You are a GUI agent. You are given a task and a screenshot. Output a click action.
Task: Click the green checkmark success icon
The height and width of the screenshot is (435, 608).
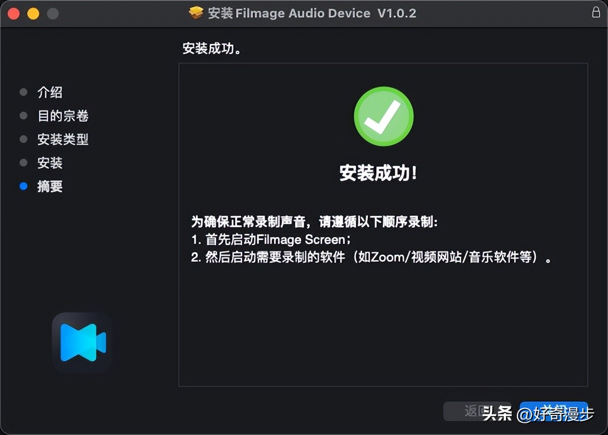(383, 116)
